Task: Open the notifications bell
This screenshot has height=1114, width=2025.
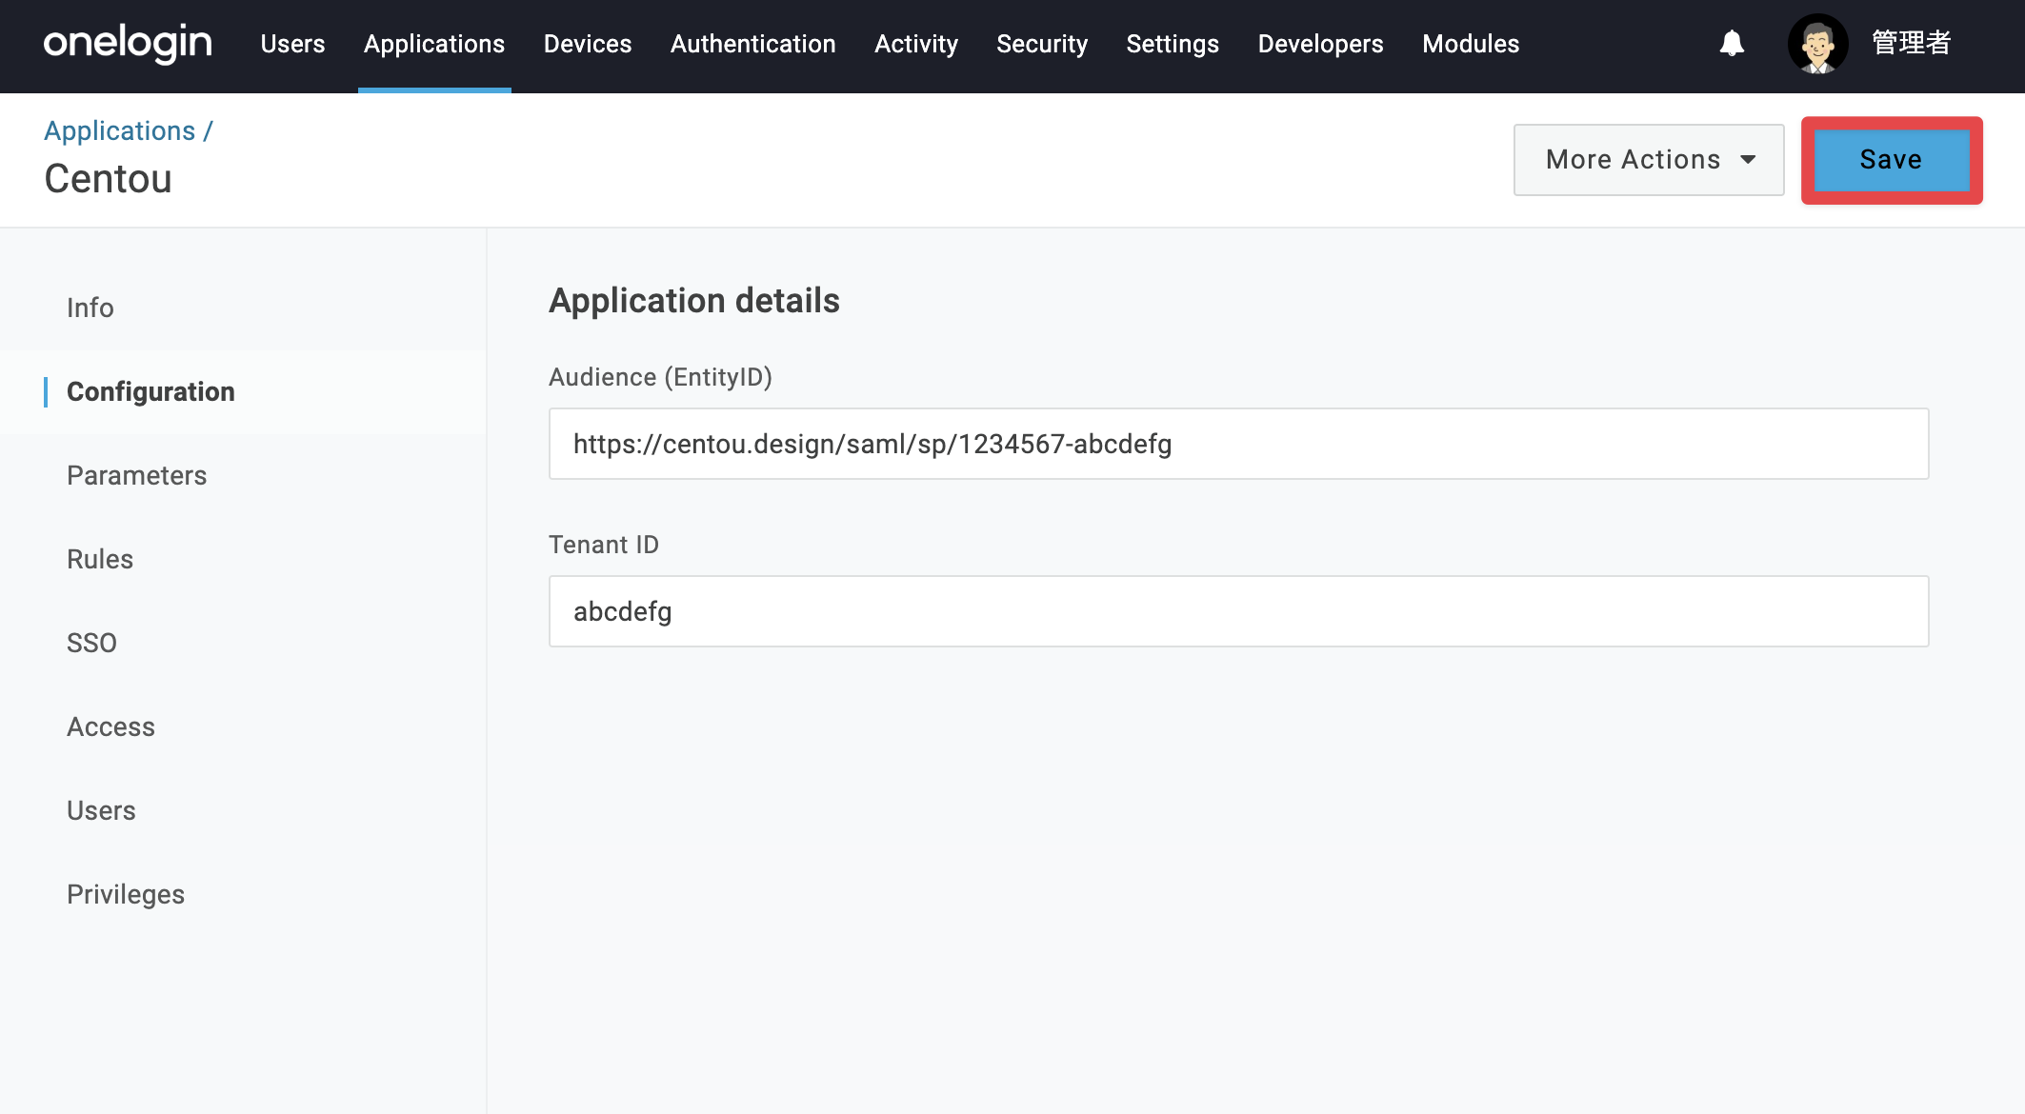Action: (x=1732, y=44)
